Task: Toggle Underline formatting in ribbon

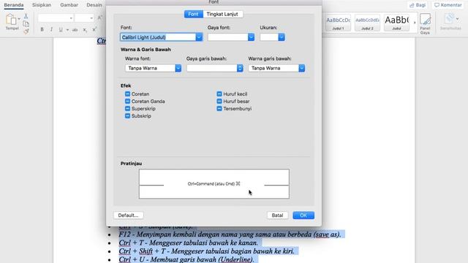Action: click(61, 29)
